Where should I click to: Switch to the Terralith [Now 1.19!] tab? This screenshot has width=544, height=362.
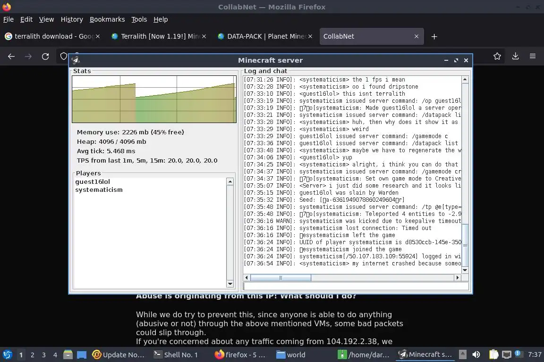158,36
